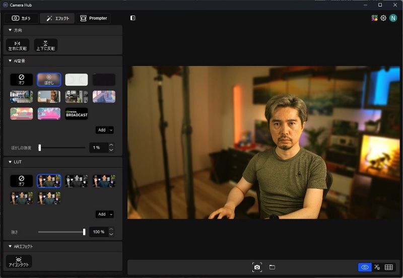Open the Prompter tab

[x=93, y=18]
